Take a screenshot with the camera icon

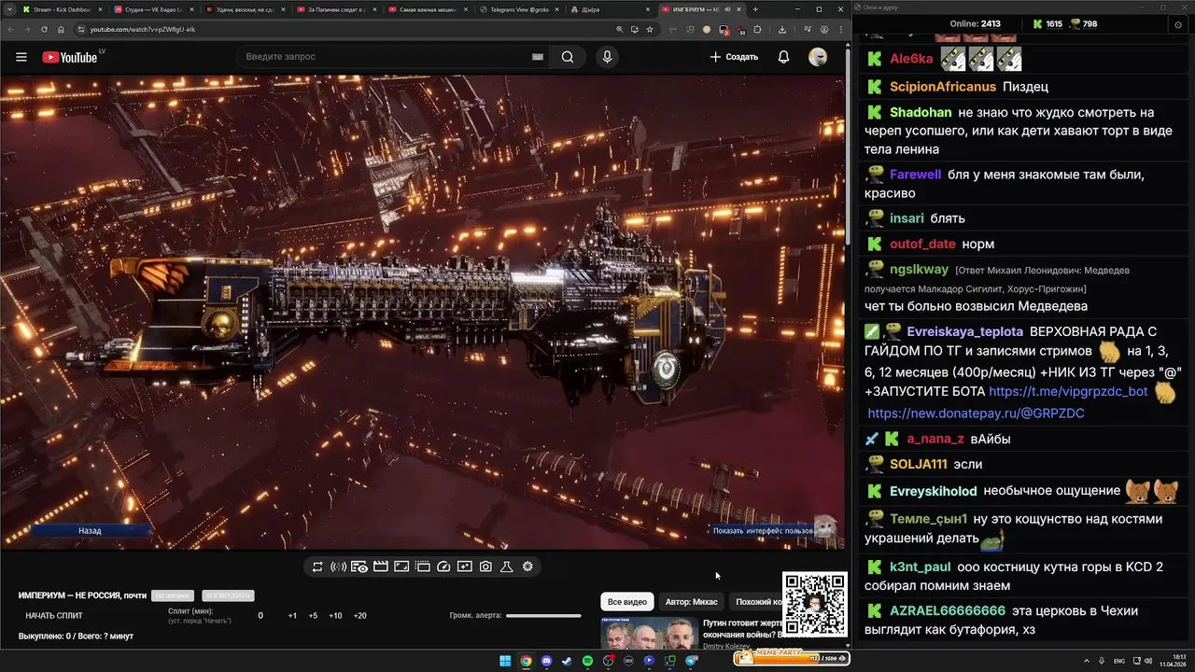[485, 567]
